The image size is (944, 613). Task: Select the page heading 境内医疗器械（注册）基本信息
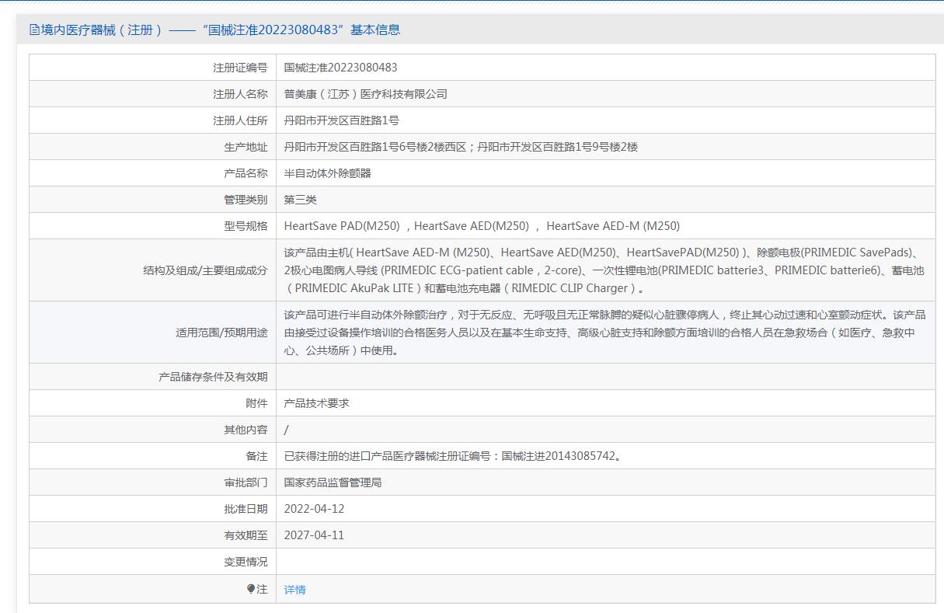pyautogui.click(x=214, y=30)
